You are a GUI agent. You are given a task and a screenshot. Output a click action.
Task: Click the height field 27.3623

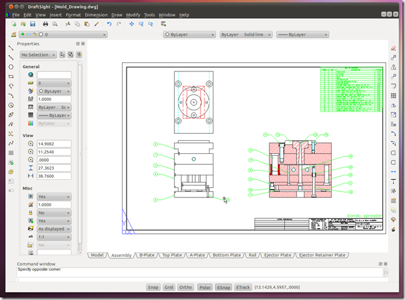click(x=54, y=168)
